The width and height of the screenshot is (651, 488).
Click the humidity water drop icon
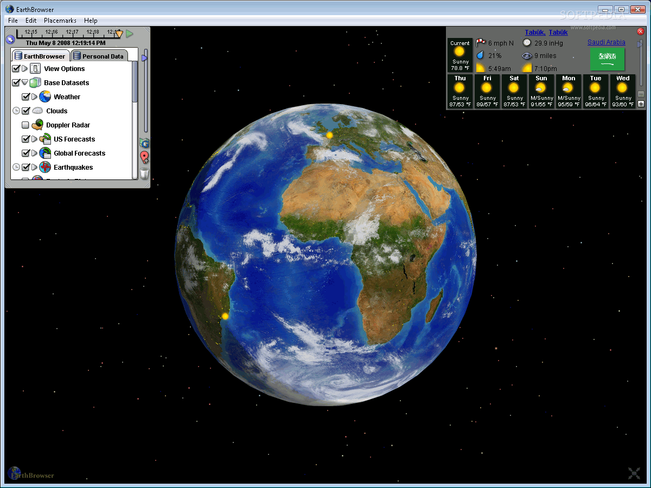480,55
